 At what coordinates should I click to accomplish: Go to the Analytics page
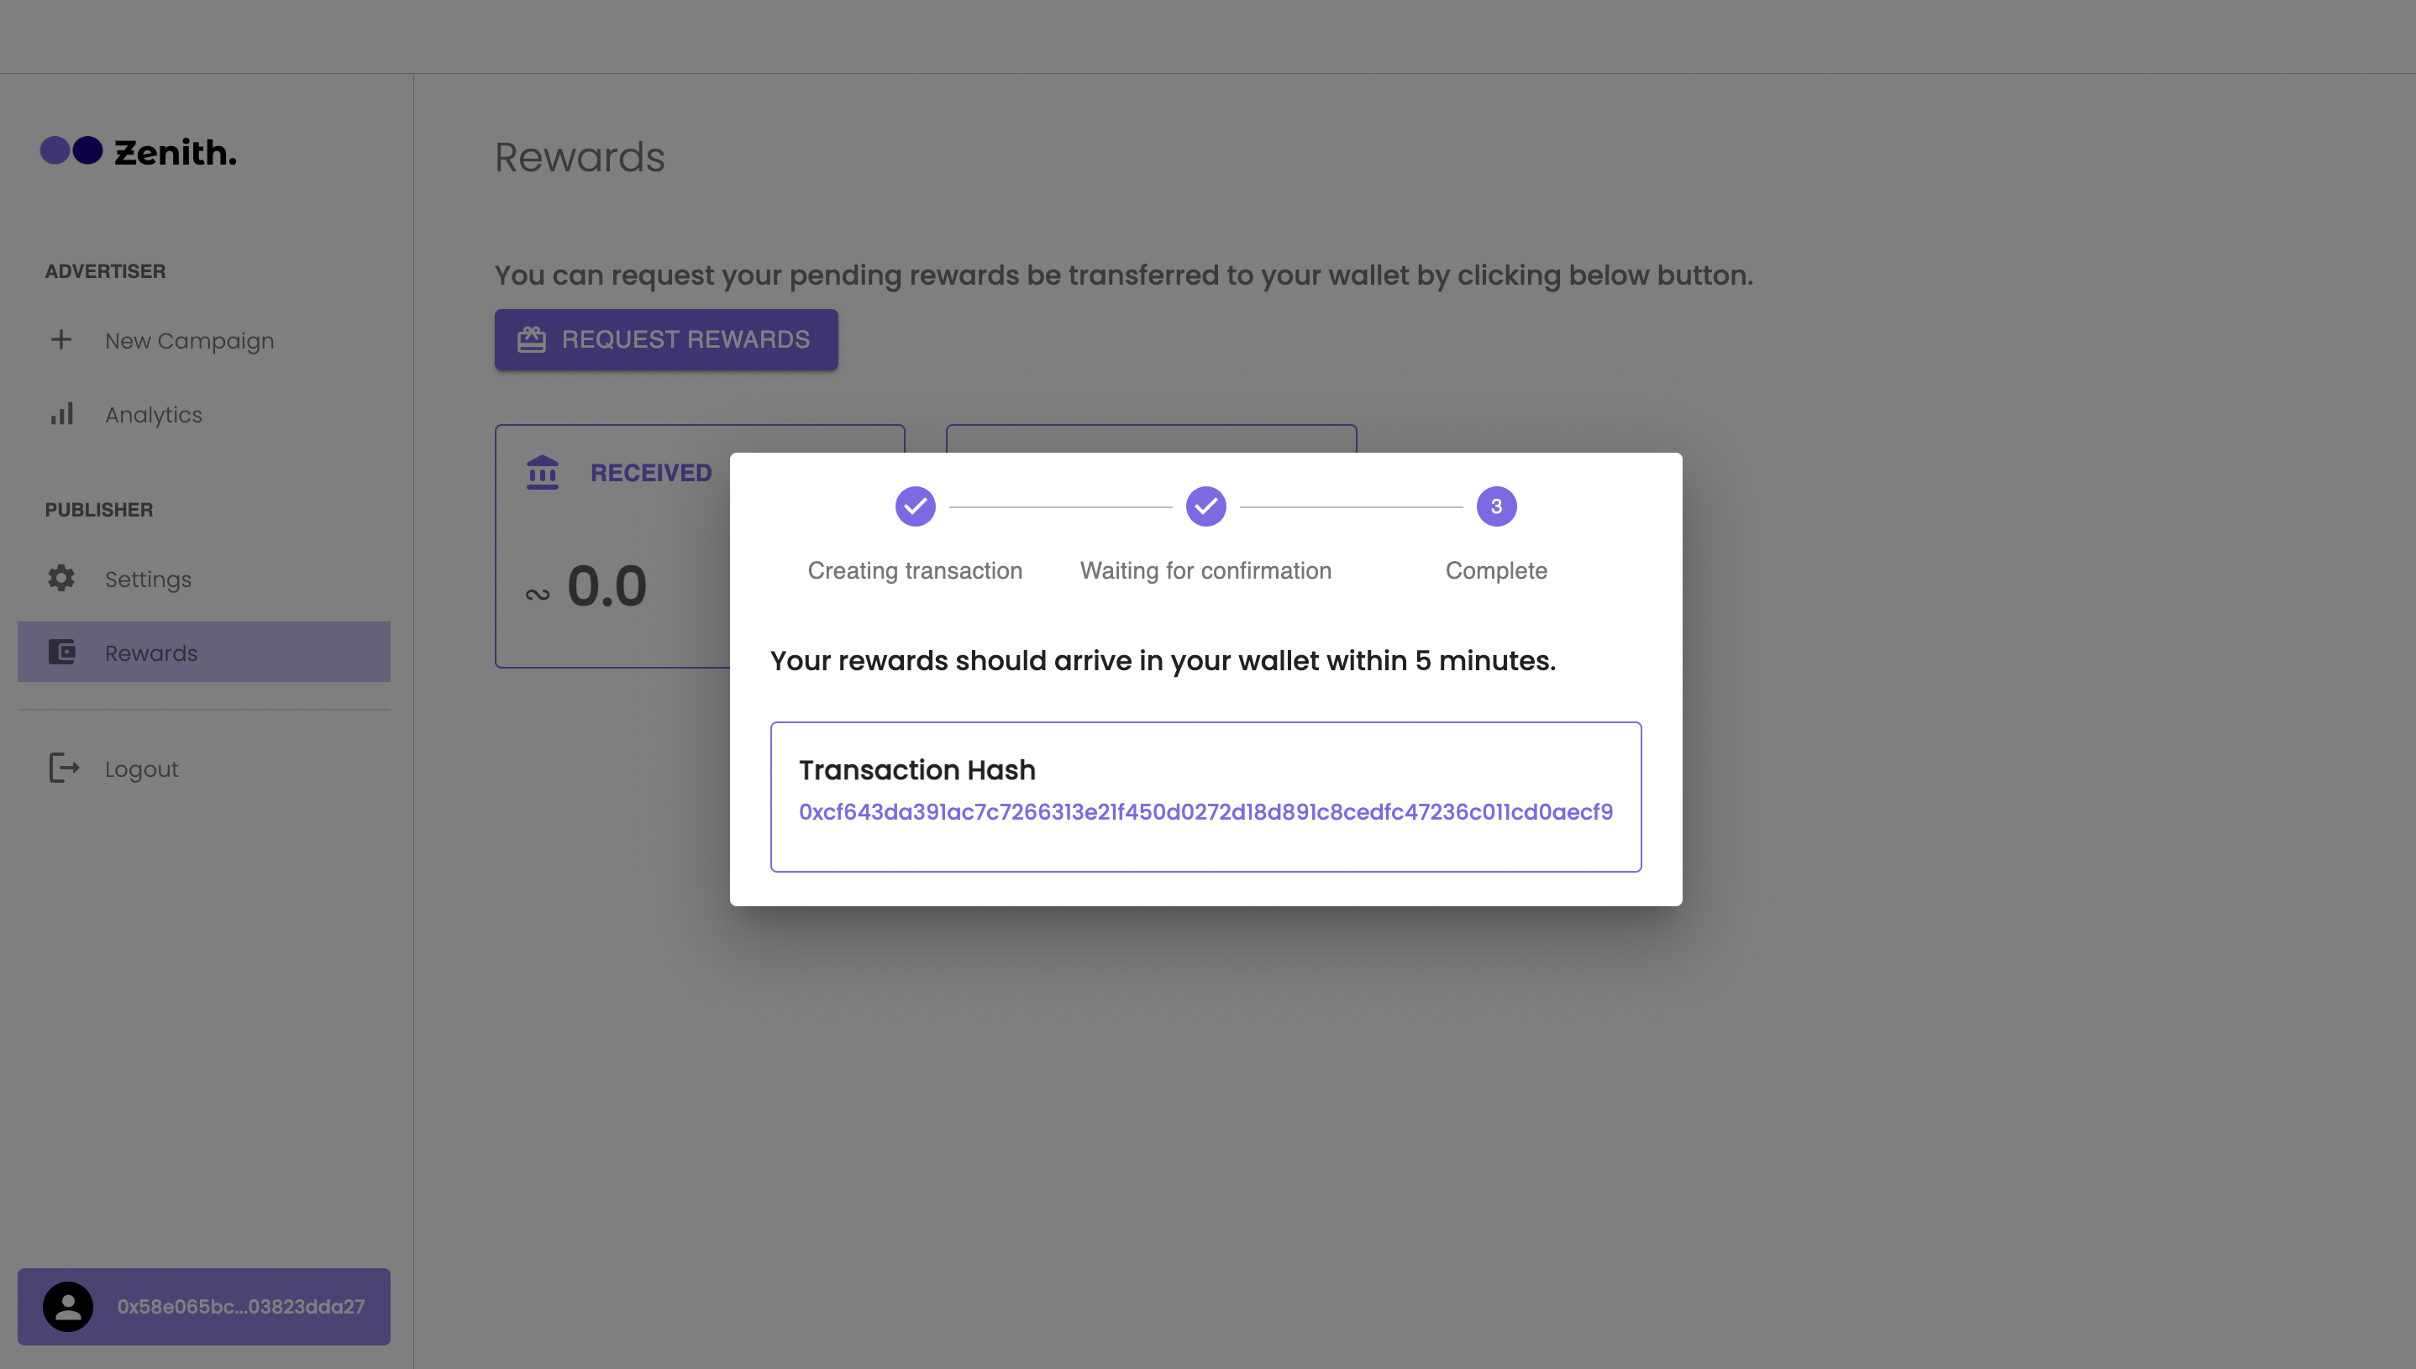pyautogui.click(x=153, y=415)
